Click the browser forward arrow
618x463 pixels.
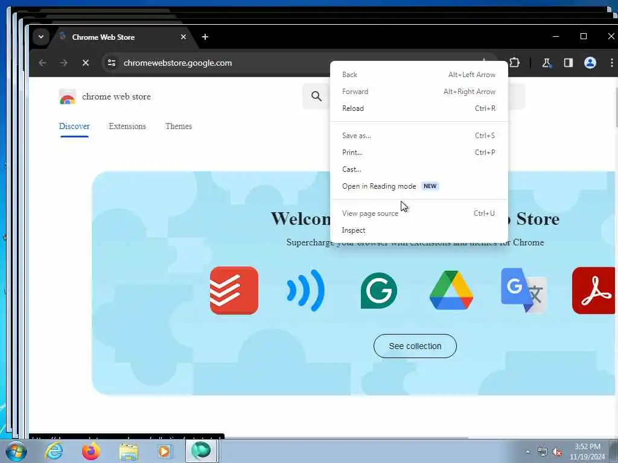(x=63, y=63)
